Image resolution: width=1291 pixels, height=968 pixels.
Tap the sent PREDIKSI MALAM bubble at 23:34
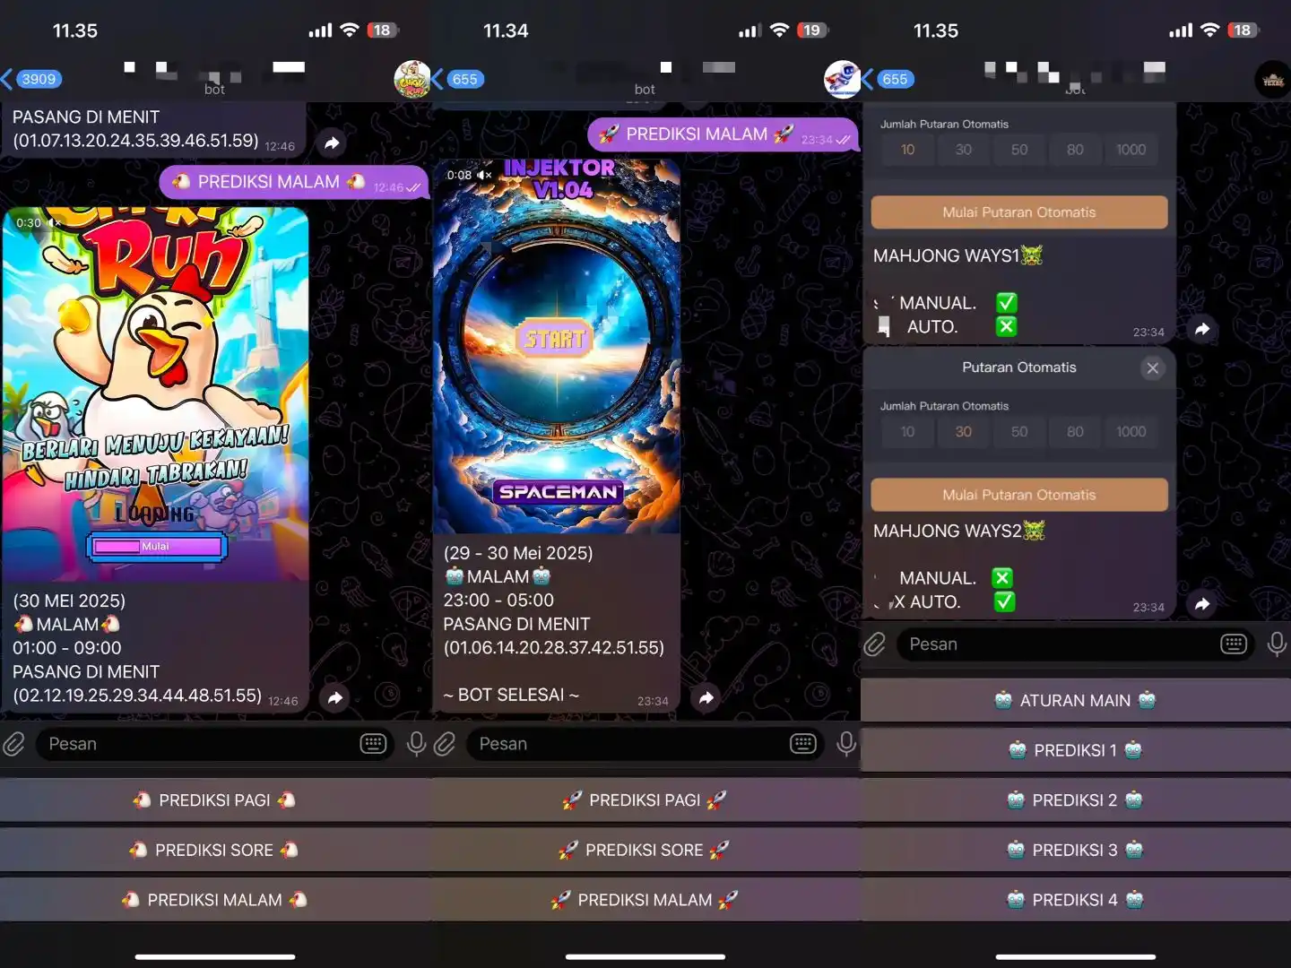(x=723, y=134)
